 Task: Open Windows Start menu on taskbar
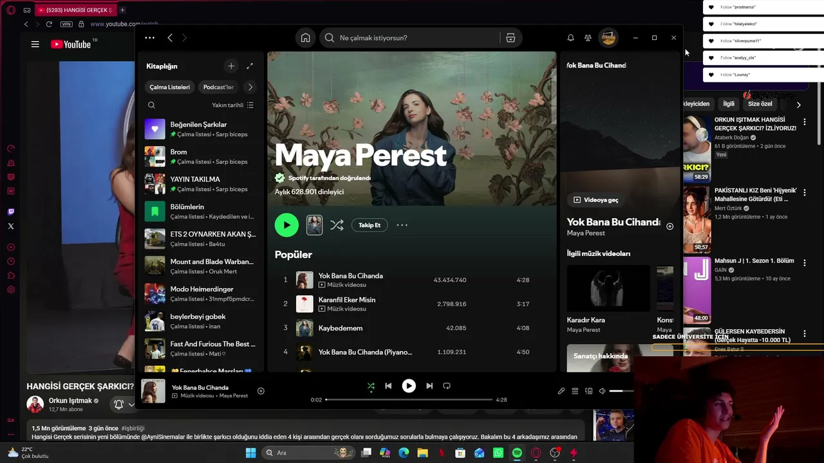click(250, 453)
